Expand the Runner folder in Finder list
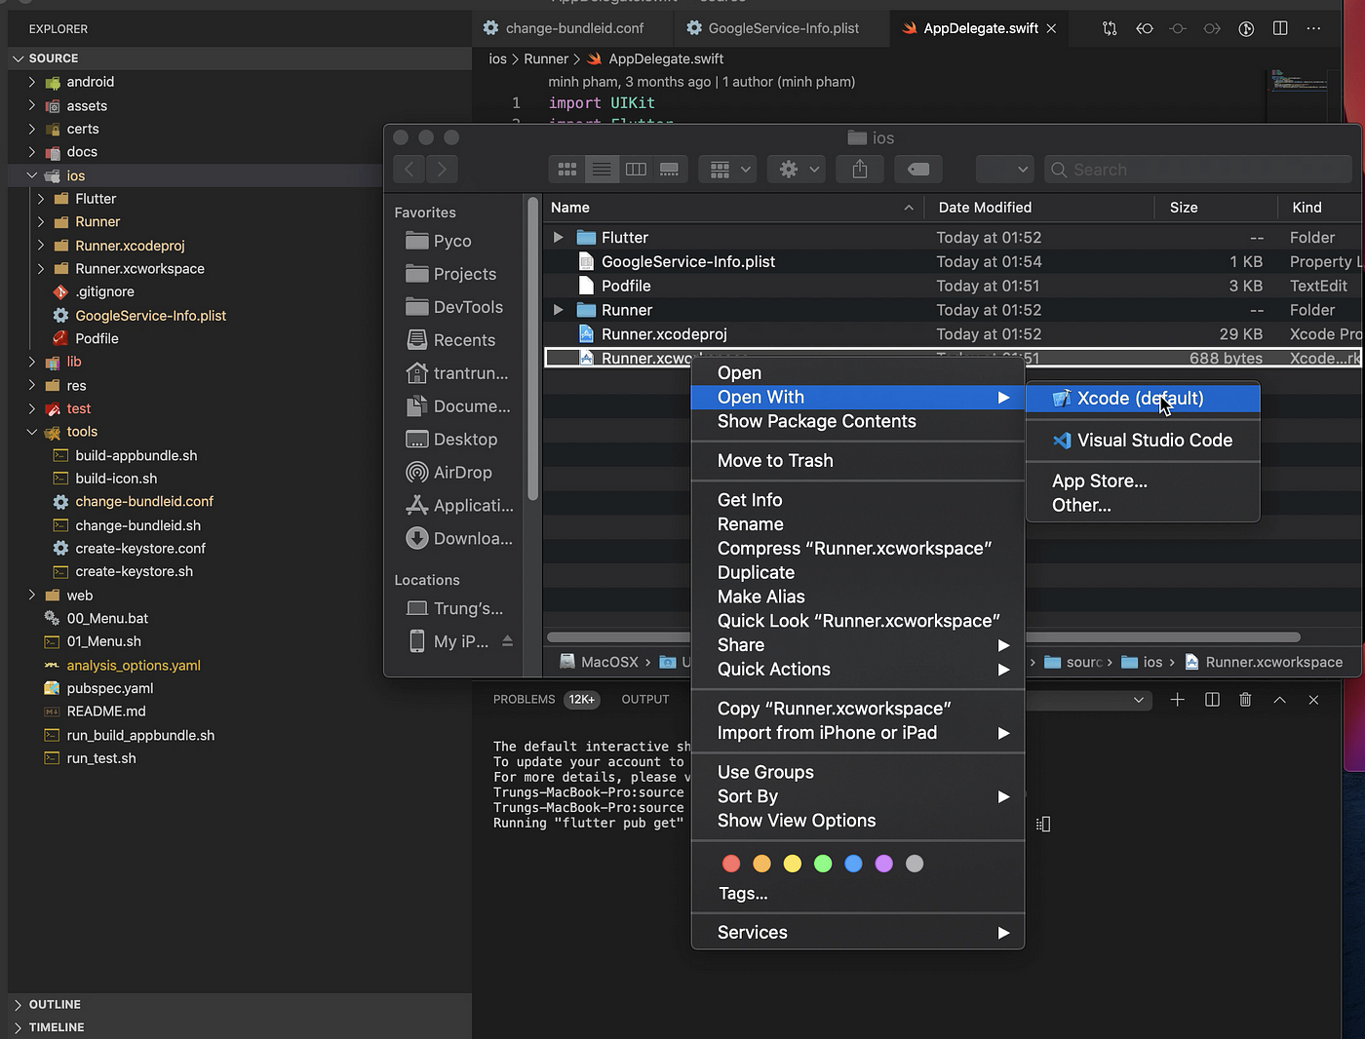 [558, 310]
